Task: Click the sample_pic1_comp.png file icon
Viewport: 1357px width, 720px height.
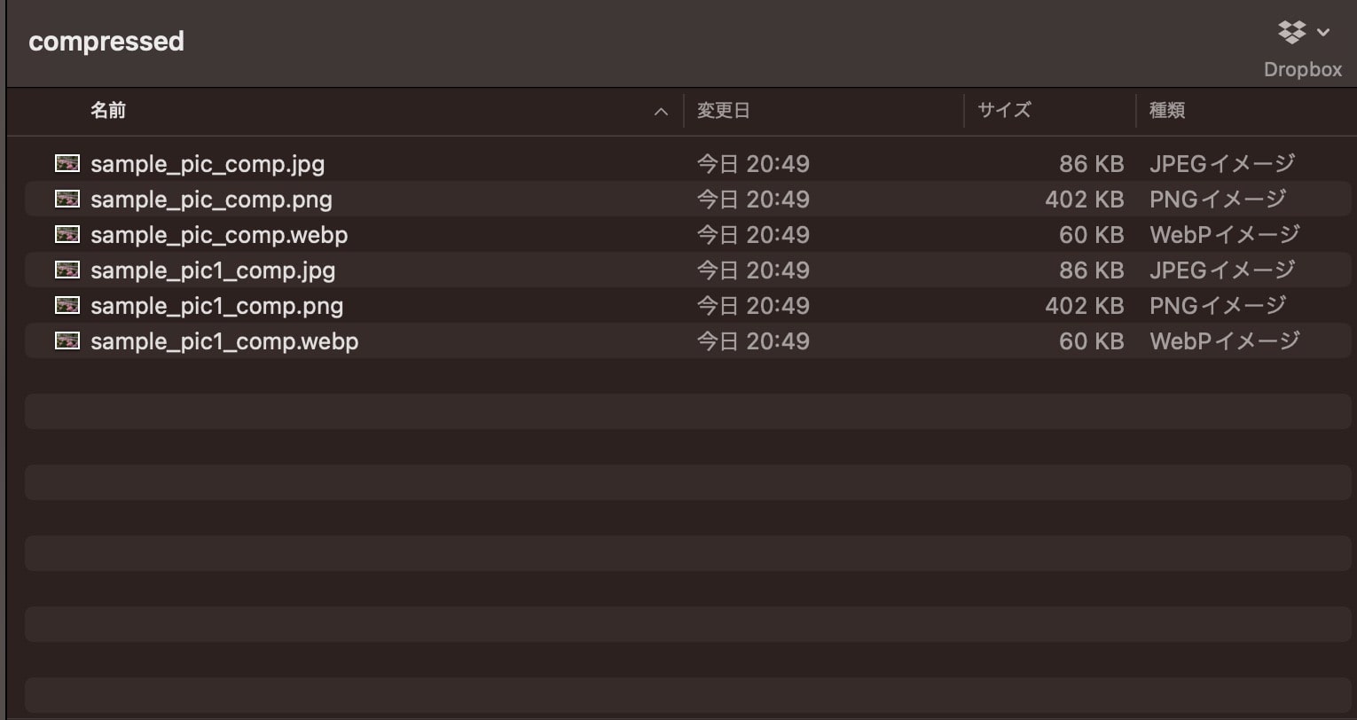Action: point(67,305)
